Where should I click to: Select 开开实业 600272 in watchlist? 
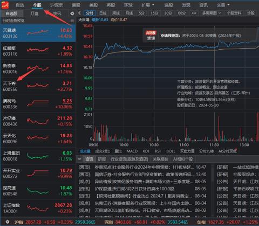click(x=38, y=174)
